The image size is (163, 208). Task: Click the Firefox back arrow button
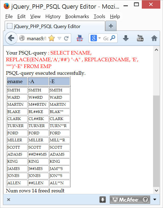(x=11, y=38)
